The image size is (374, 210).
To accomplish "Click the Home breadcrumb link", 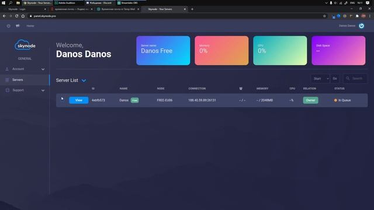I will click(x=30, y=26).
